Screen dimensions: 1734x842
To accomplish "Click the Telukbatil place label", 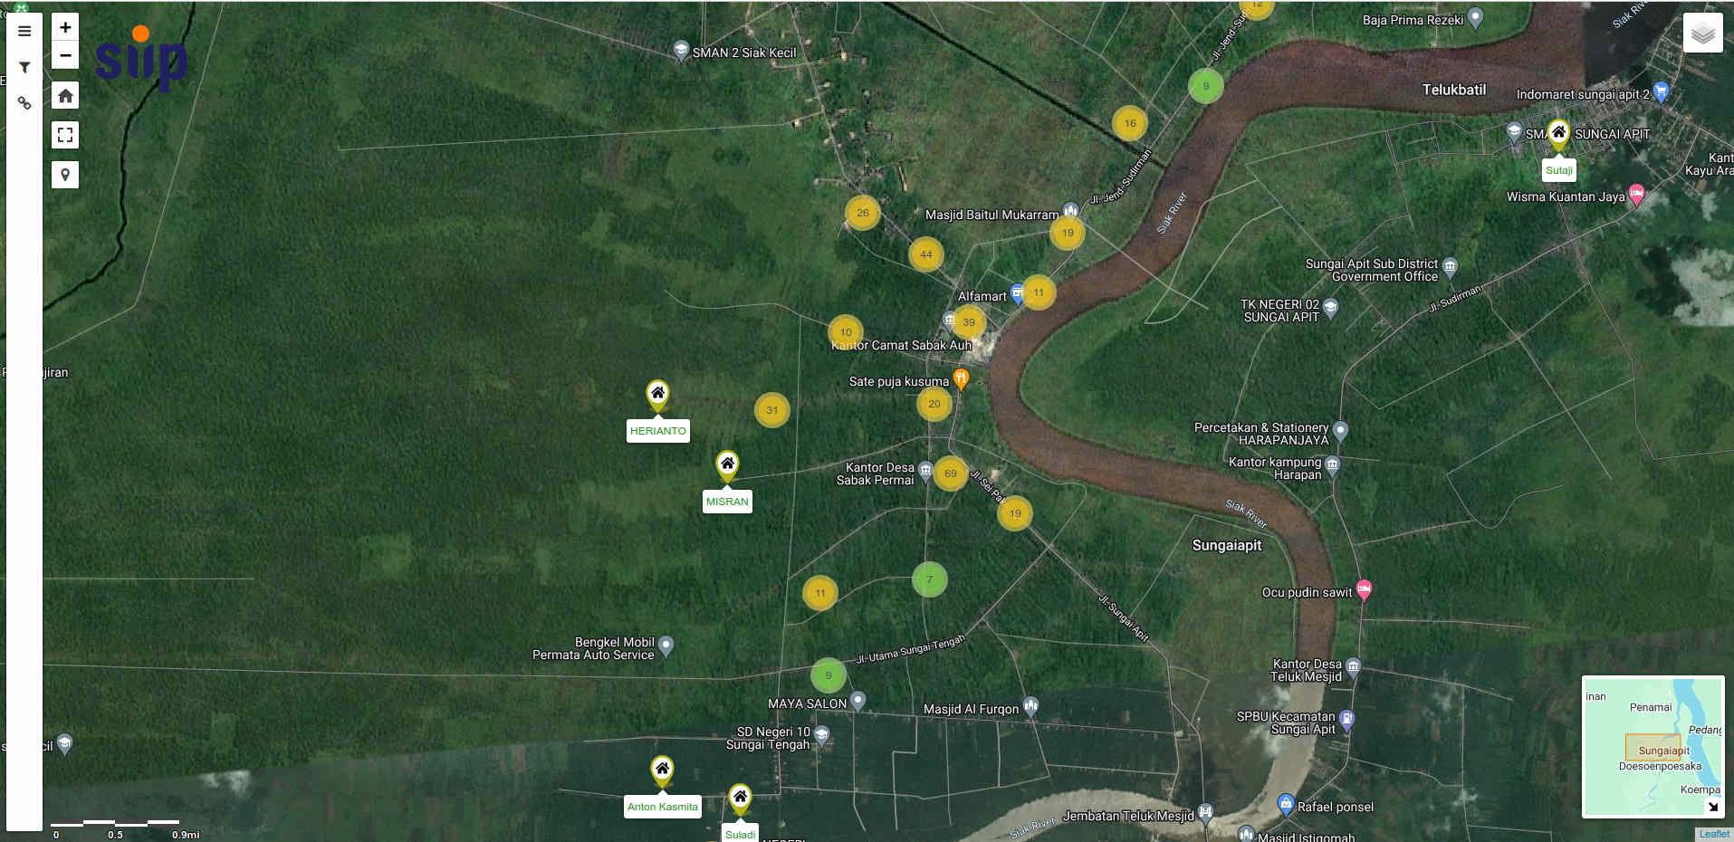I will pos(1453,90).
